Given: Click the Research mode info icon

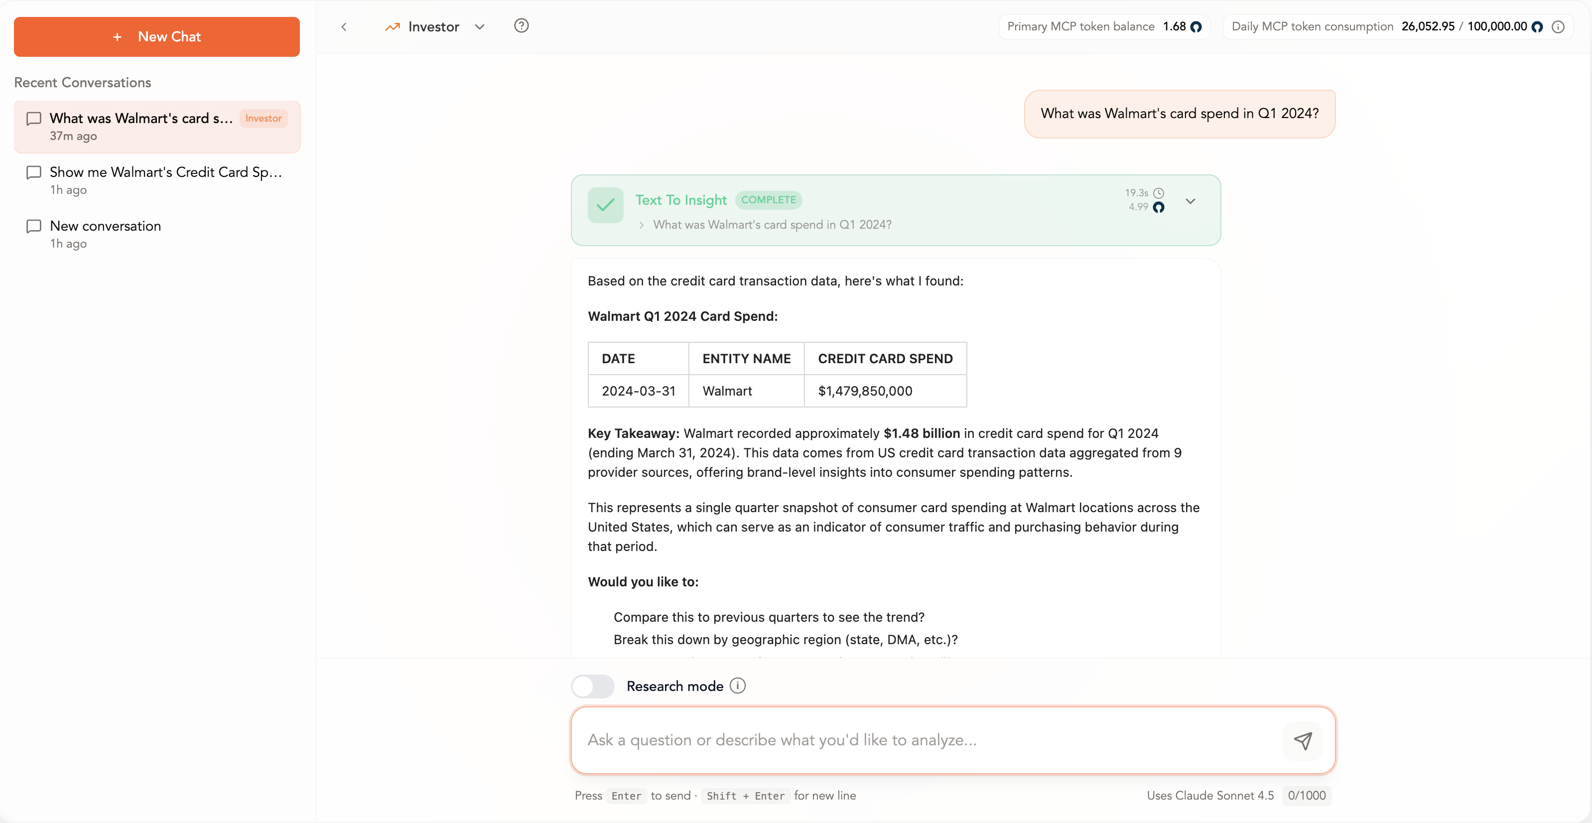Looking at the screenshot, I should 737,686.
